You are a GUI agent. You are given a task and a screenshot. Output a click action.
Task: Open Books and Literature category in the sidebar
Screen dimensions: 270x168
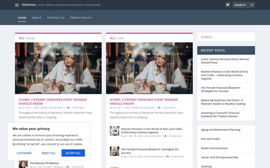coord(214,148)
